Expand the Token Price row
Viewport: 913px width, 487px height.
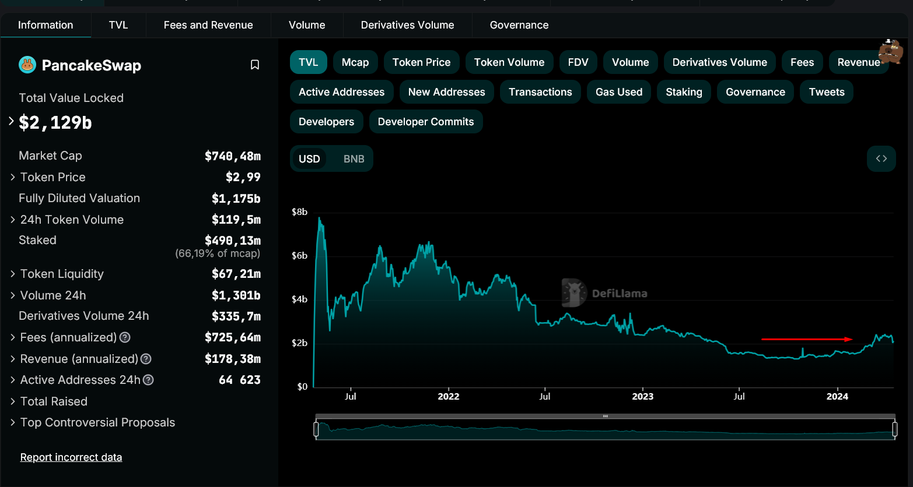pos(13,177)
